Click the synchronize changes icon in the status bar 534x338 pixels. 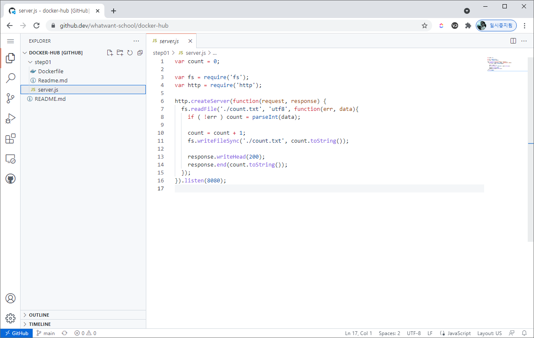point(65,333)
